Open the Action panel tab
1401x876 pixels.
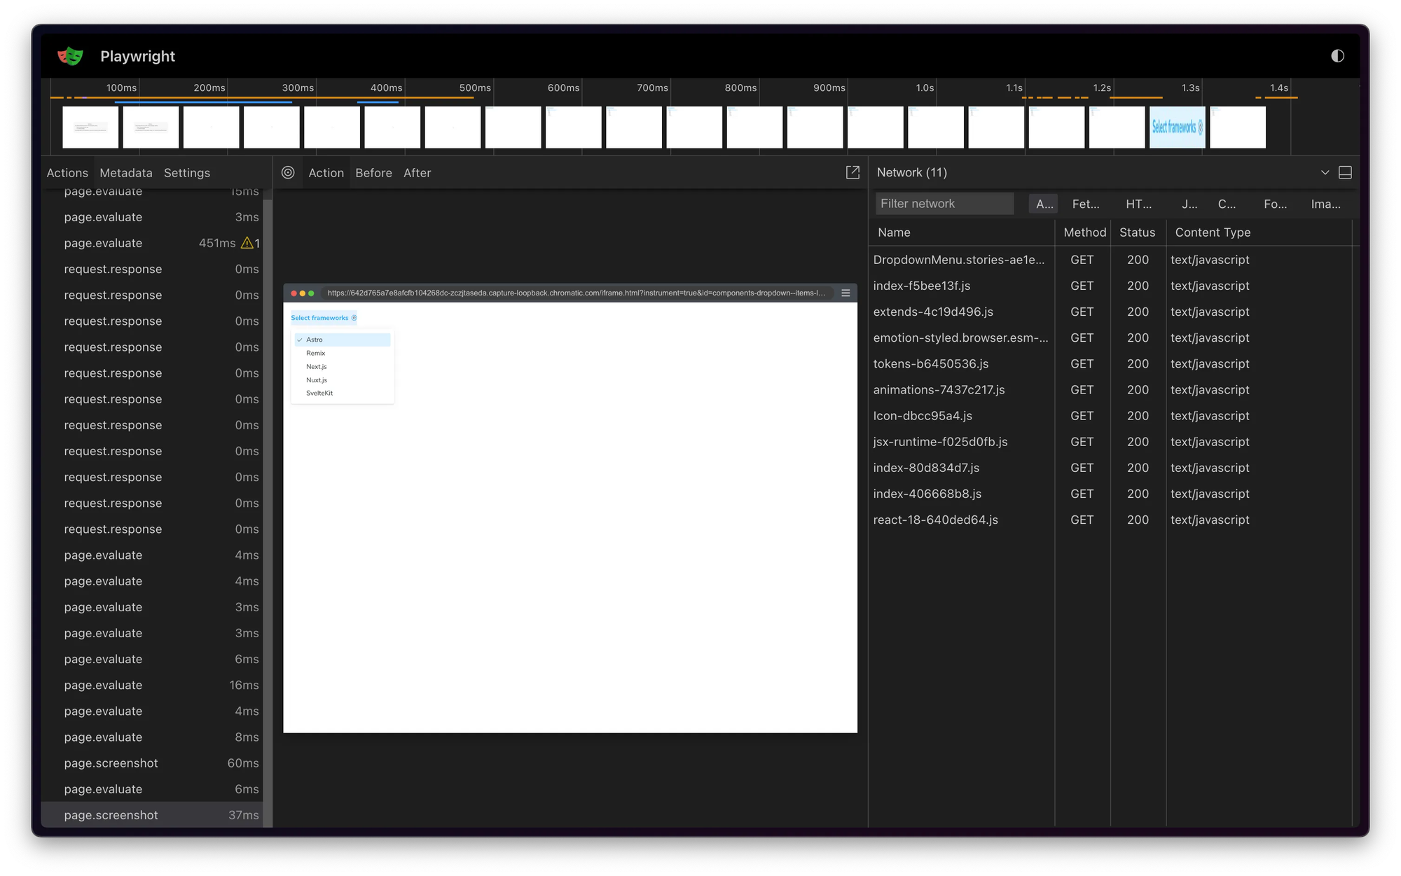326,172
